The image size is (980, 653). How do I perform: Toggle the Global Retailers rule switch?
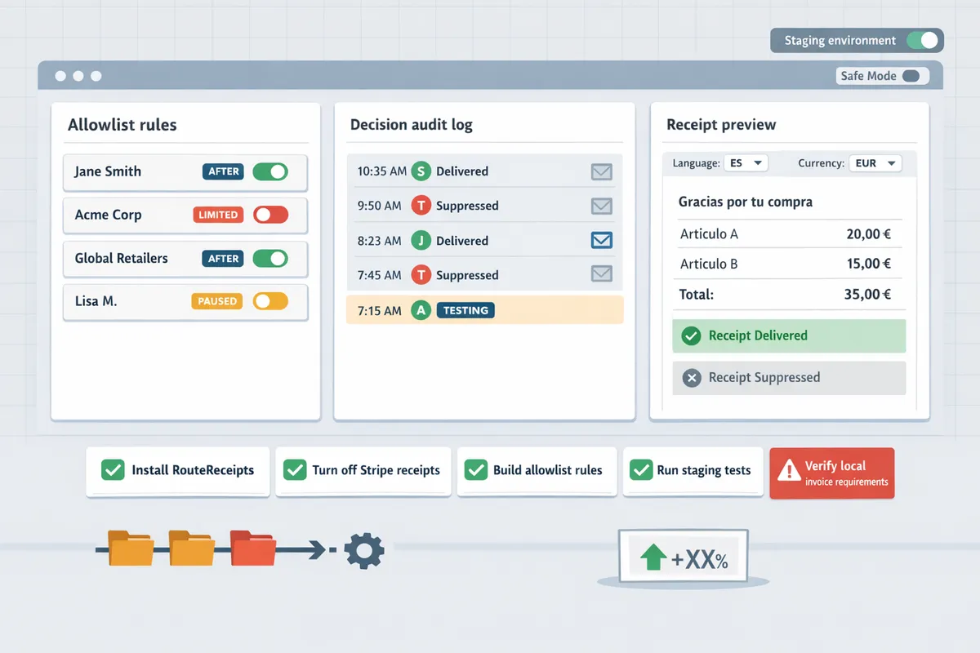(x=270, y=258)
